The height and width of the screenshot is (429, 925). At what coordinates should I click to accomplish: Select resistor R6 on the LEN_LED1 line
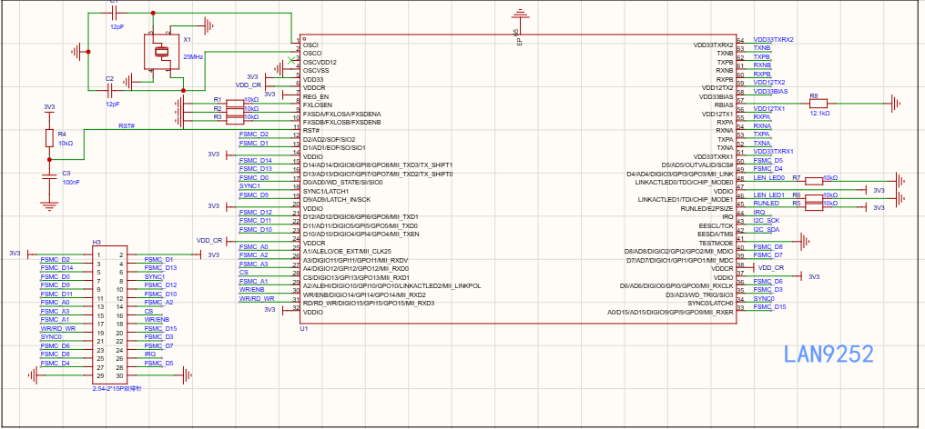point(814,198)
